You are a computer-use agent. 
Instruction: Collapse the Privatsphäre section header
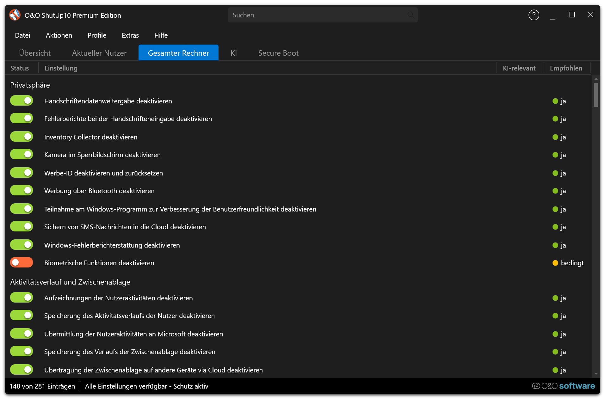[30, 85]
